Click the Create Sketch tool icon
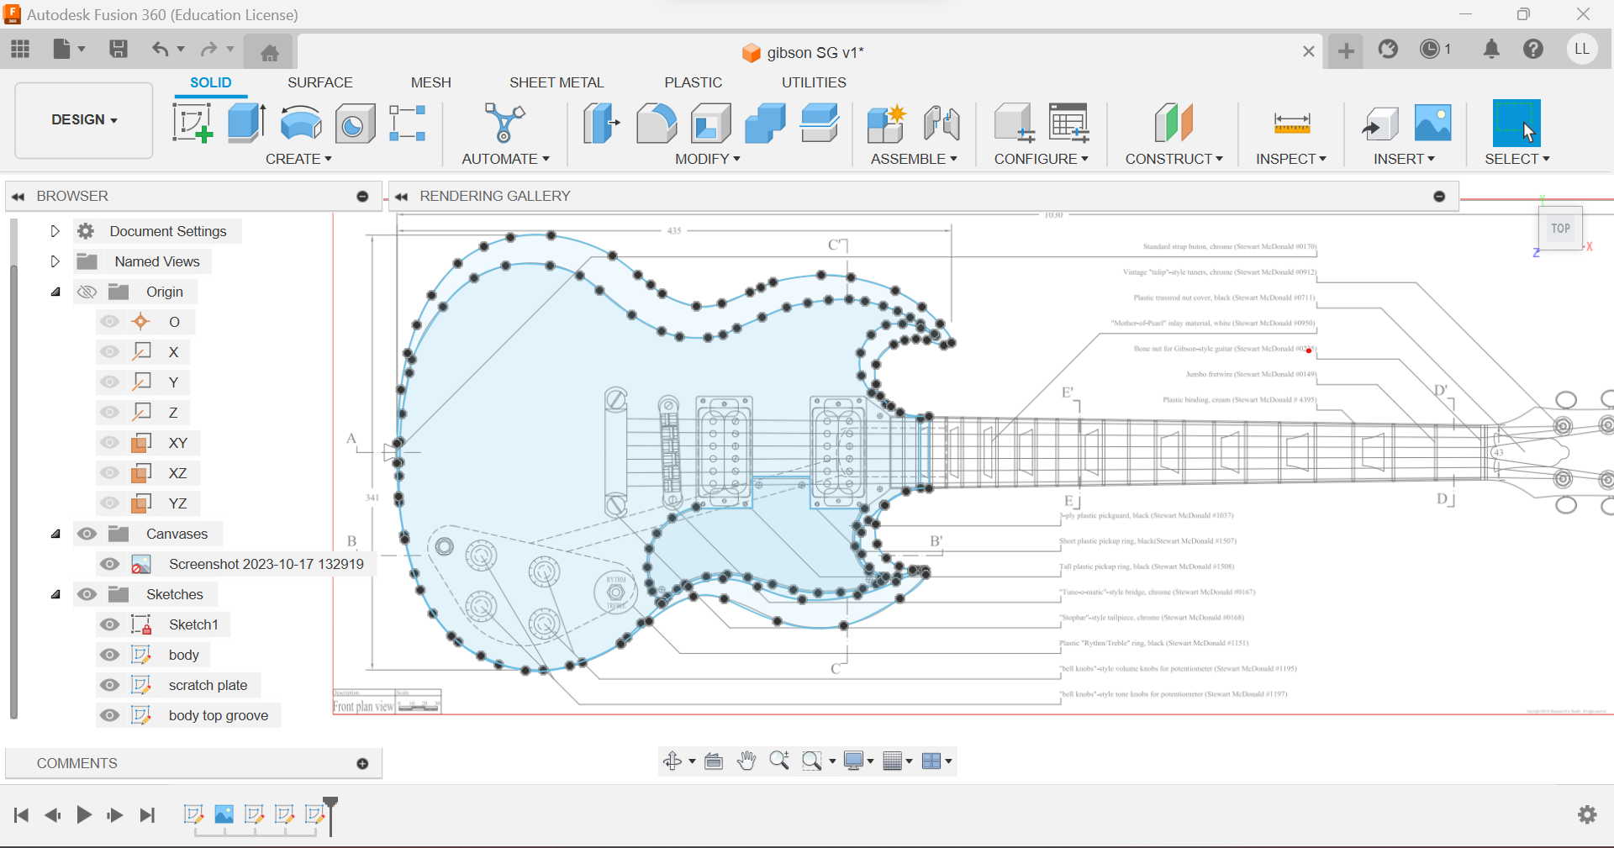 (x=193, y=123)
